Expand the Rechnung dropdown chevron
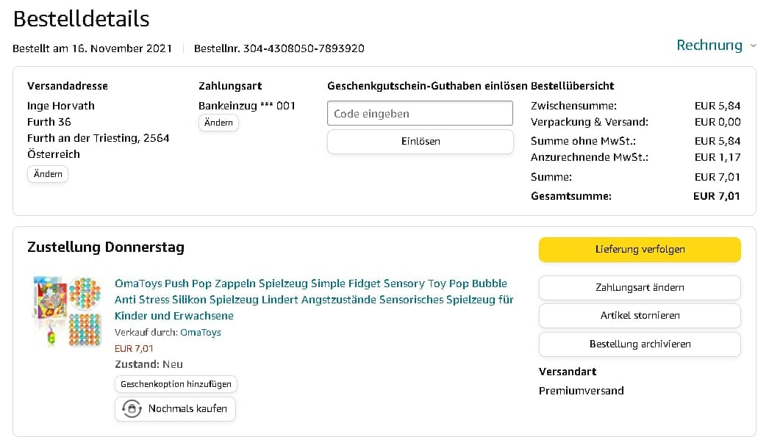 pyautogui.click(x=753, y=46)
